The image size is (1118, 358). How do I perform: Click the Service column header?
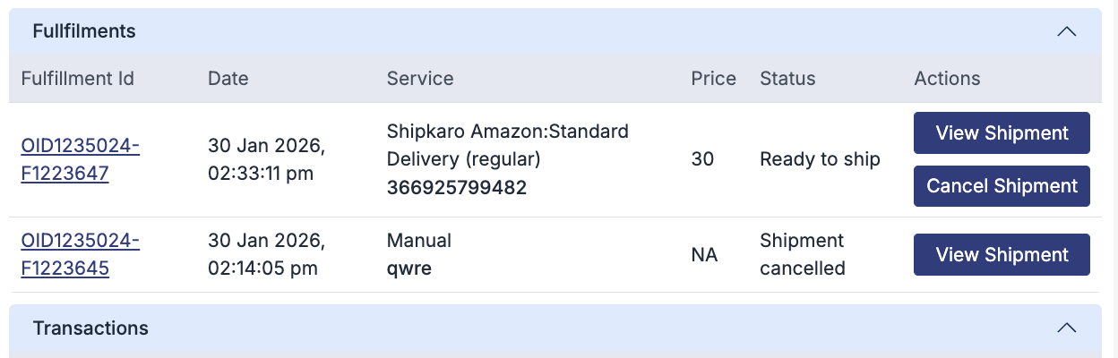(420, 78)
